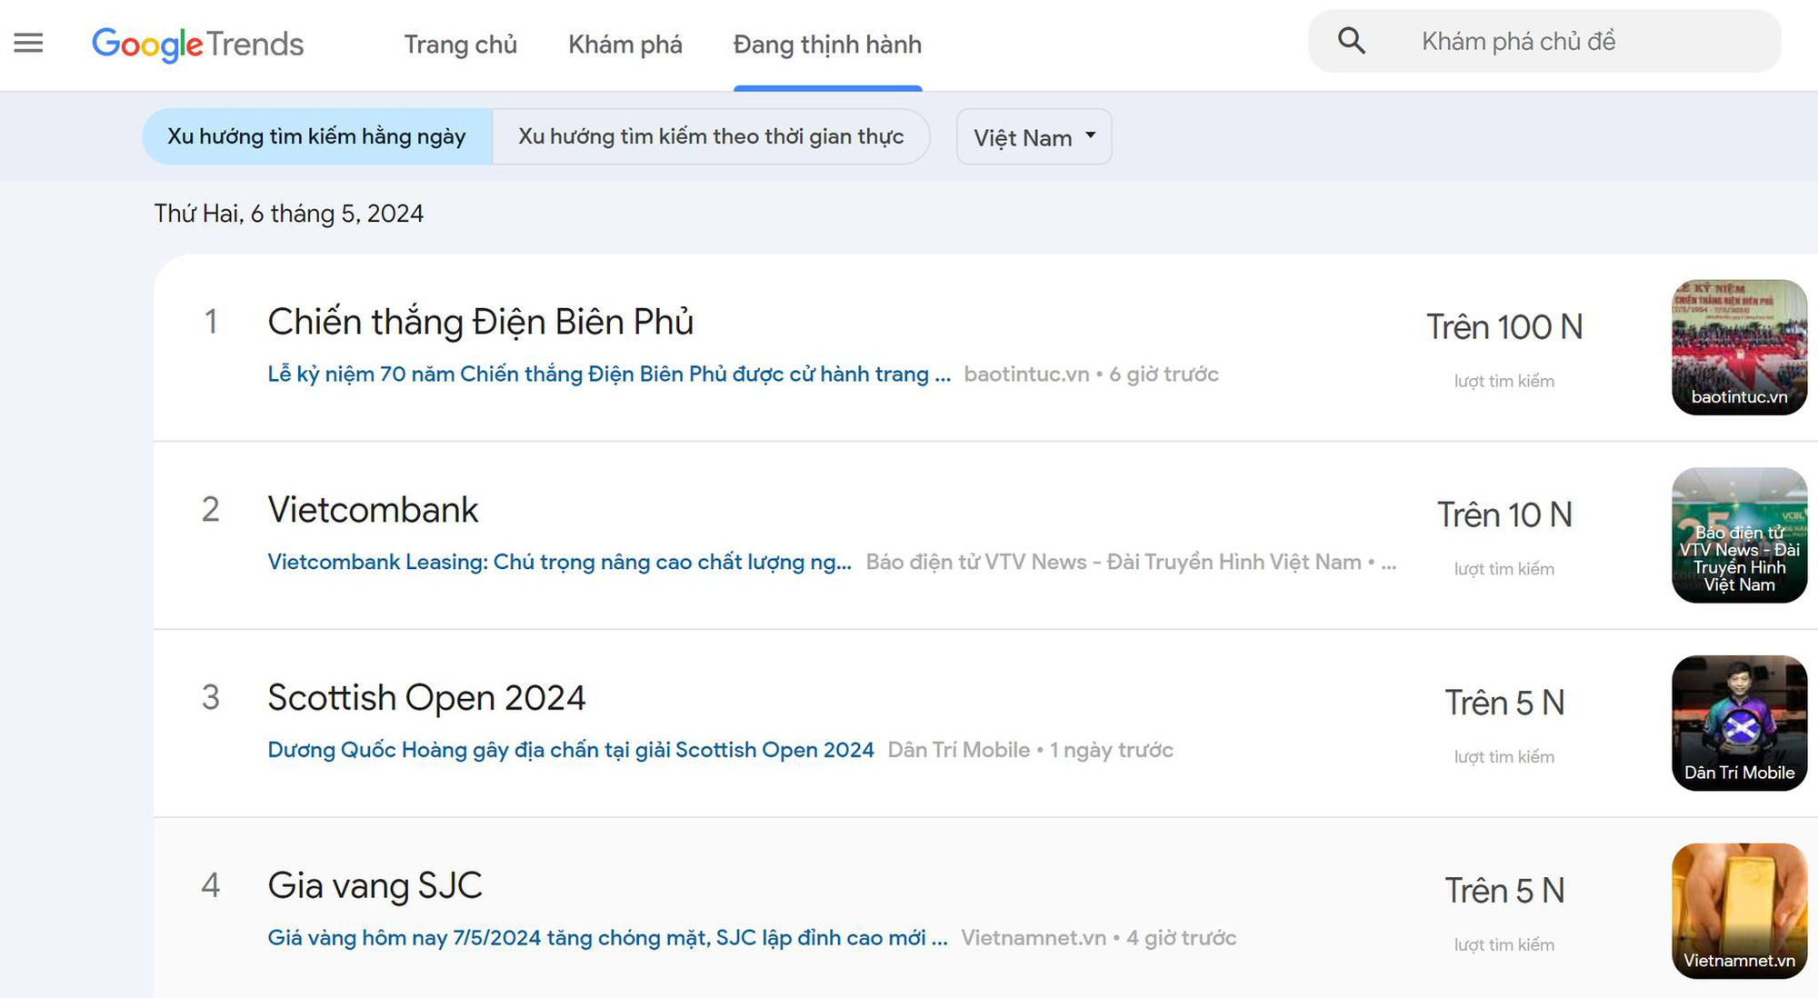Click the baotintuc.vn • 6 giờ trước source text
1818x998 pixels.
click(x=1091, y=374)
